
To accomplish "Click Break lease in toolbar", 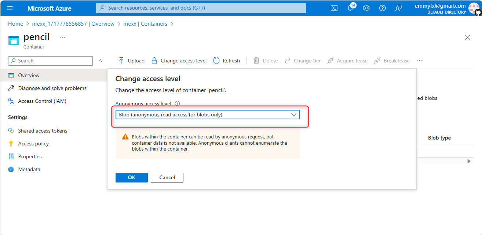I will tap(392, 61).
